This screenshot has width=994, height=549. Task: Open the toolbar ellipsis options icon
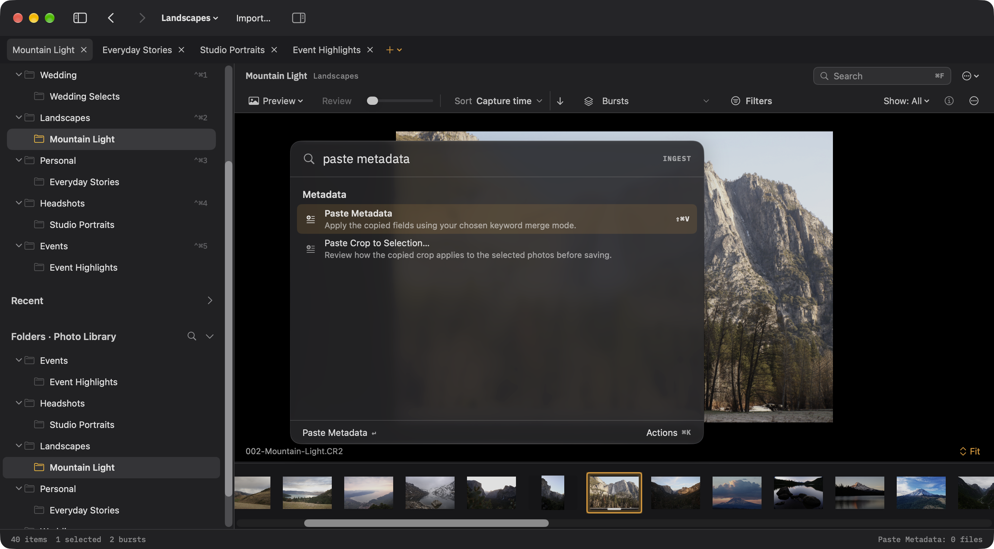974,101
